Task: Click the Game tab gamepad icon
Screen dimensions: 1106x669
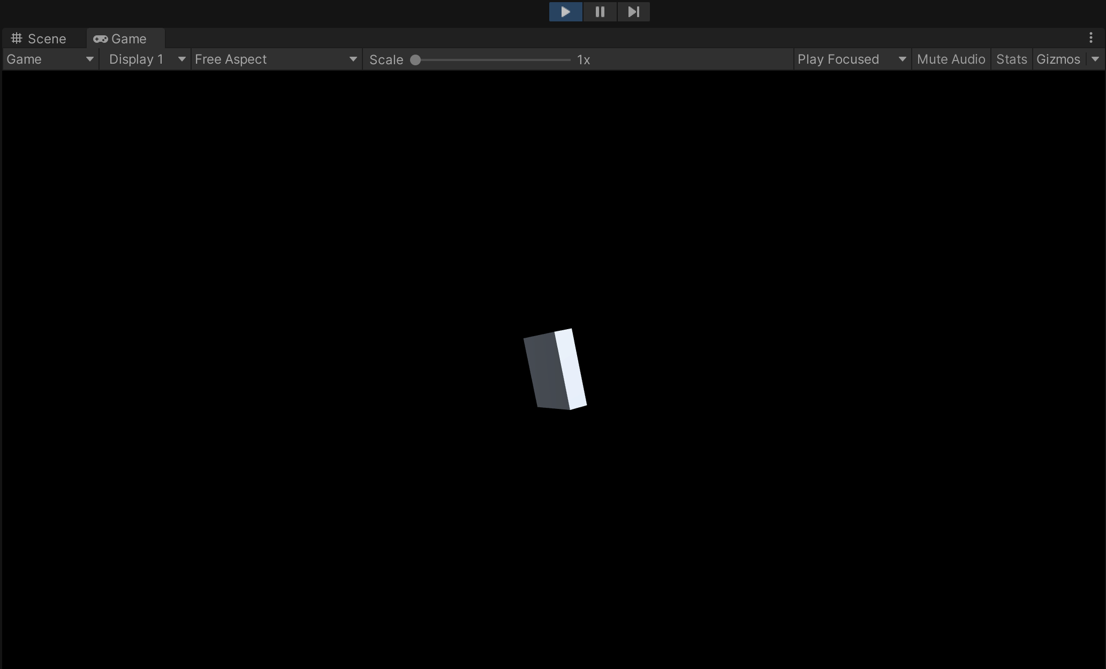Action: click(x=100, y=39)
